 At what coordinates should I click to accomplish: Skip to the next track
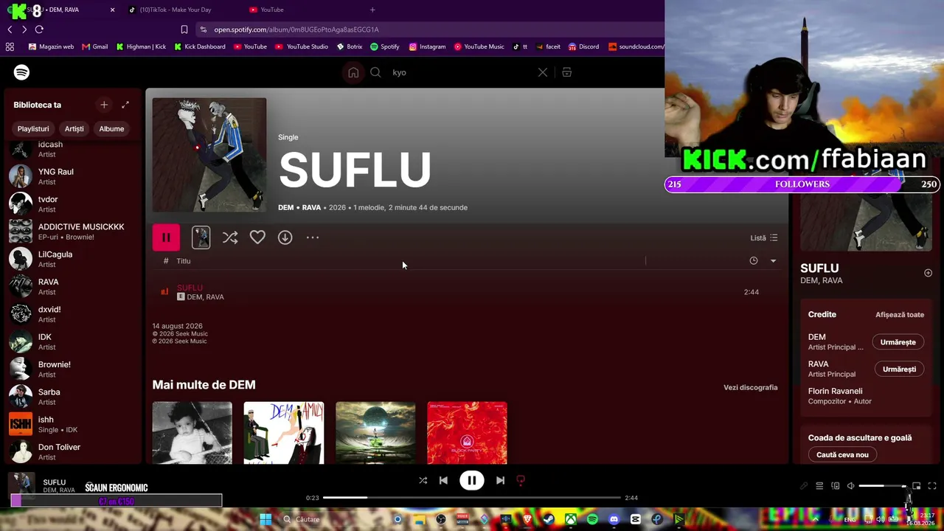[500, 480]
